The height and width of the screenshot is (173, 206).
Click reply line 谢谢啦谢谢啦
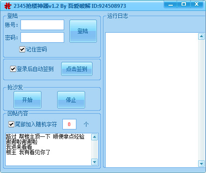(x=21, y=142)
